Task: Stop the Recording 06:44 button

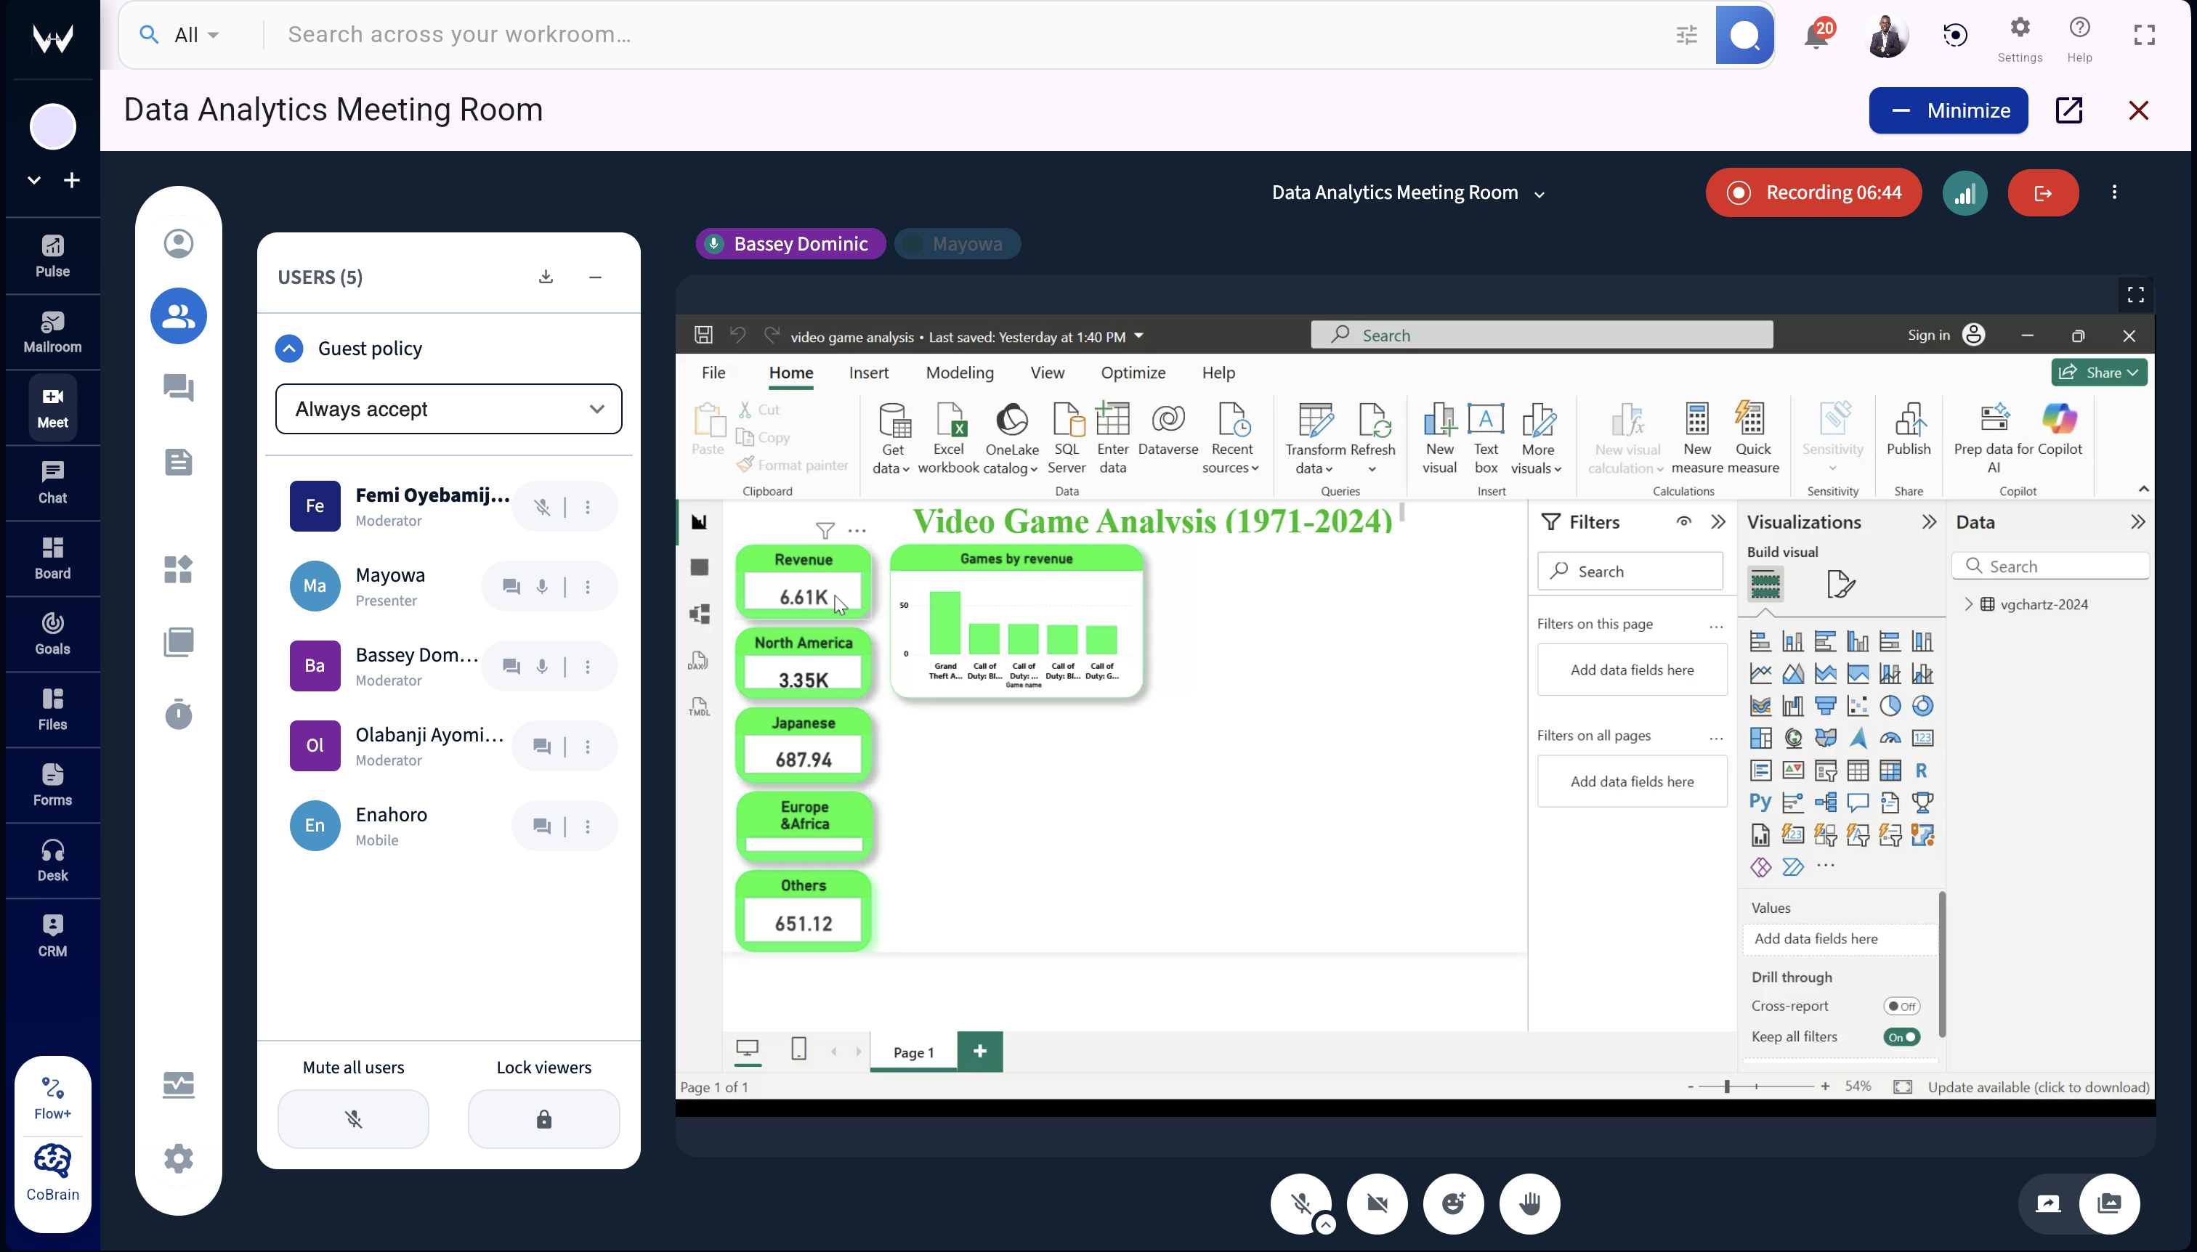Action: (1813, 192)
